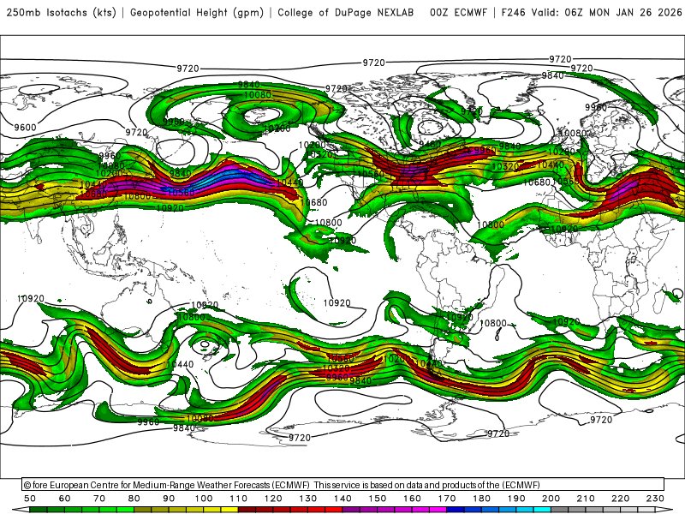Pick the bright red swatch just before 140

point(334,510)
